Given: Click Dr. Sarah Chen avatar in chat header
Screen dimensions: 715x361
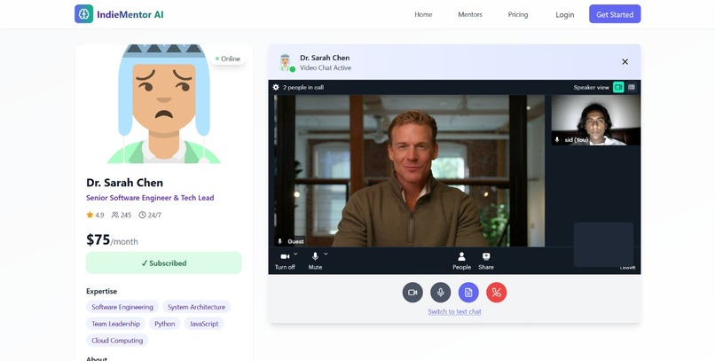Looking at the screenshot, I should click(286, 63).
